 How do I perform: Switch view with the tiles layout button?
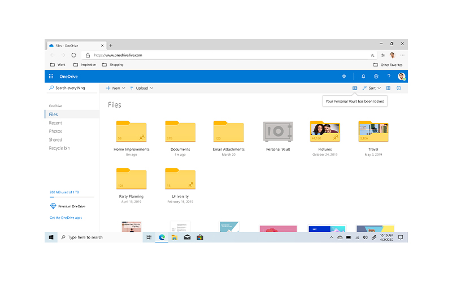click(x=389, y=88)
